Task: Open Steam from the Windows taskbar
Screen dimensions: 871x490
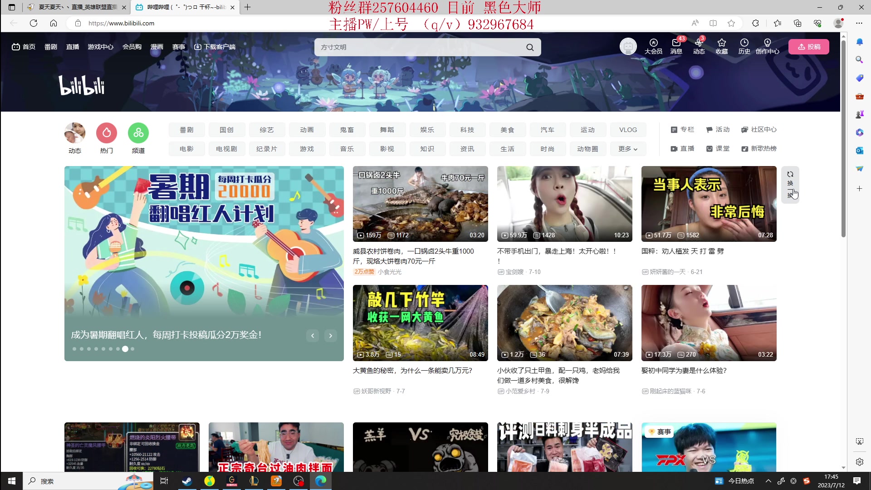Action: tap(187, 481)
